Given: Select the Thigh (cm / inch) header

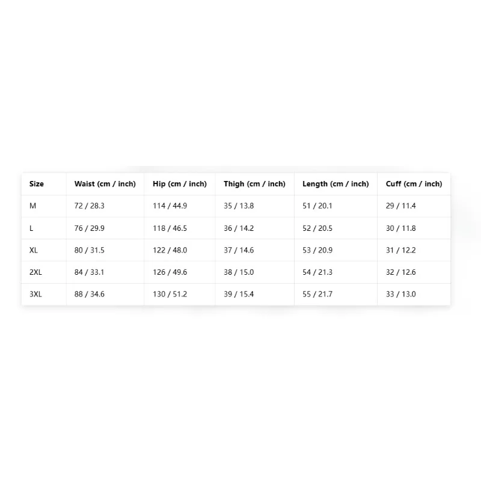Looking at the screenshot, I should pos(254,184).
